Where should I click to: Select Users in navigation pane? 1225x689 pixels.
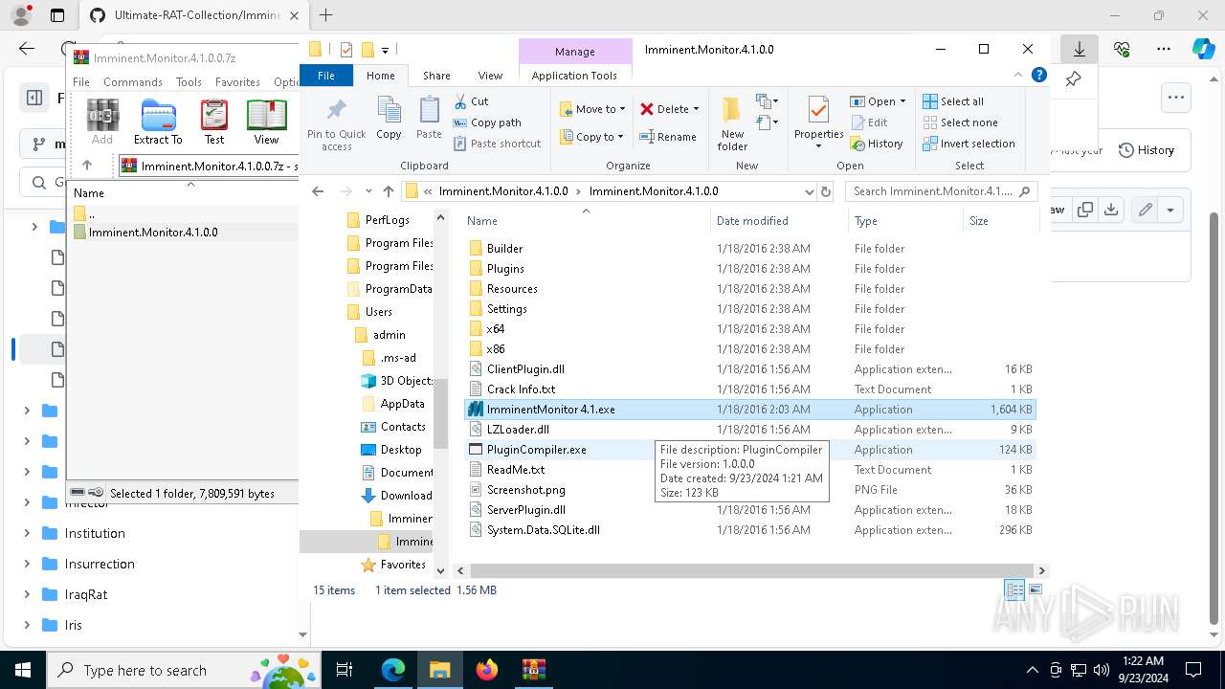(378, 312)
